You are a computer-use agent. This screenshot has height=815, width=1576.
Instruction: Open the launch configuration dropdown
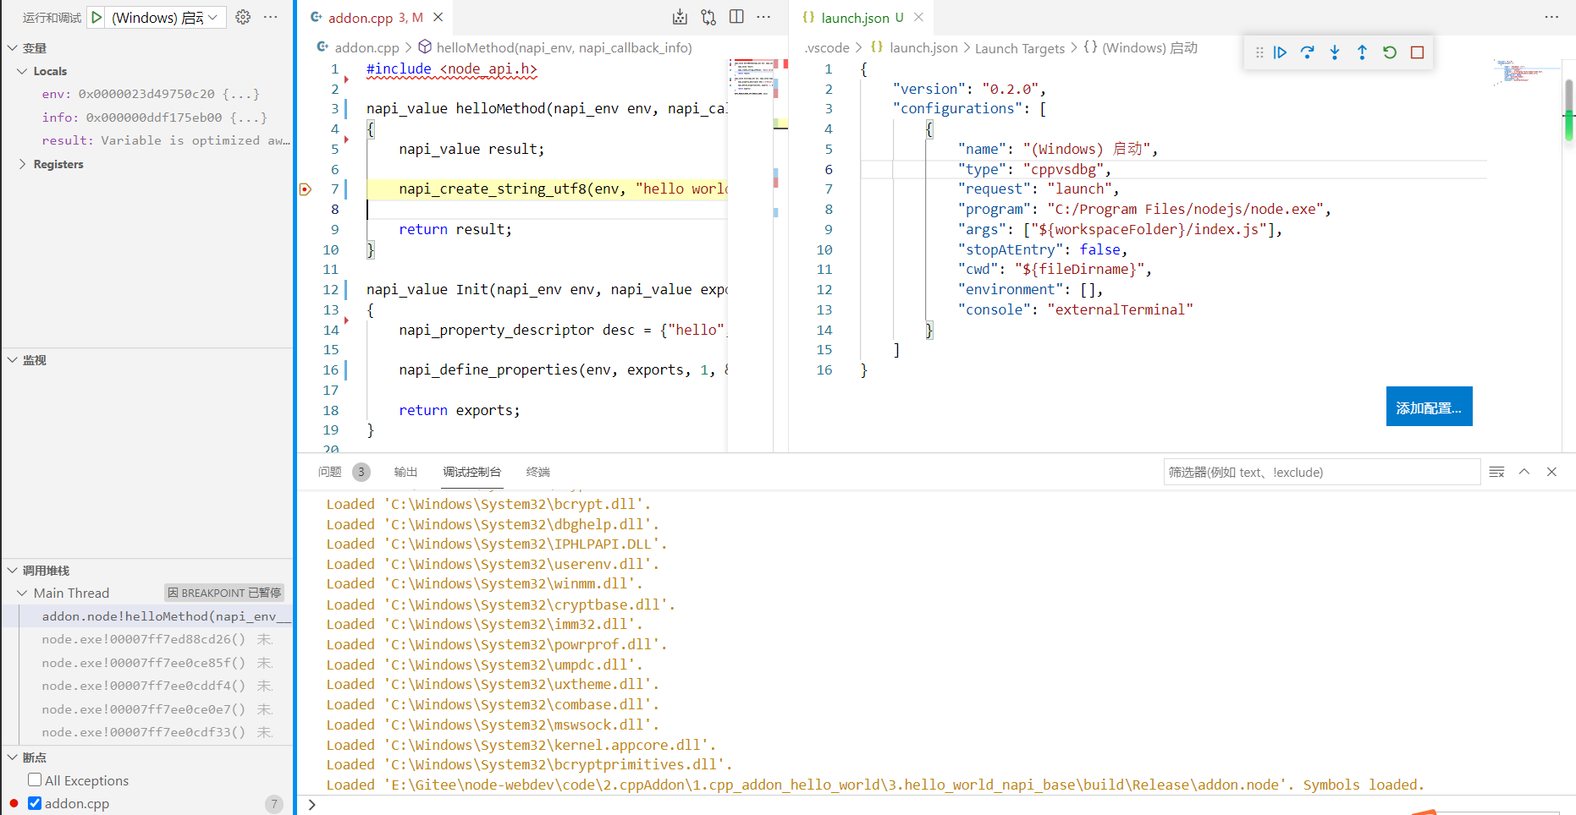[167, 17]
